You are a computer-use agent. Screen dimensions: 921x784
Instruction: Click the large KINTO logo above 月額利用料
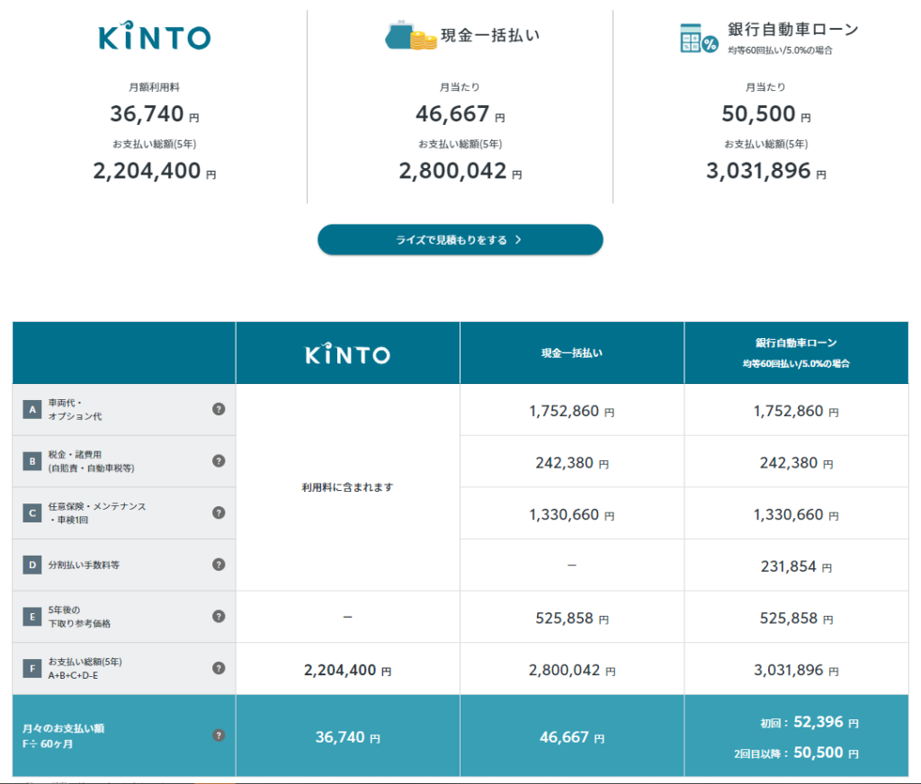[155, 36]
